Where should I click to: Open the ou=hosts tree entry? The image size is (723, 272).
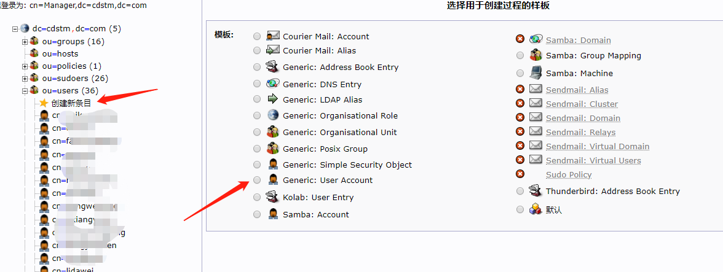point(60,54)
